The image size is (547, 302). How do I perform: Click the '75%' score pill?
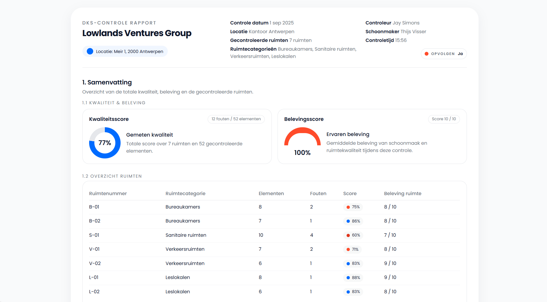(353, 207)
